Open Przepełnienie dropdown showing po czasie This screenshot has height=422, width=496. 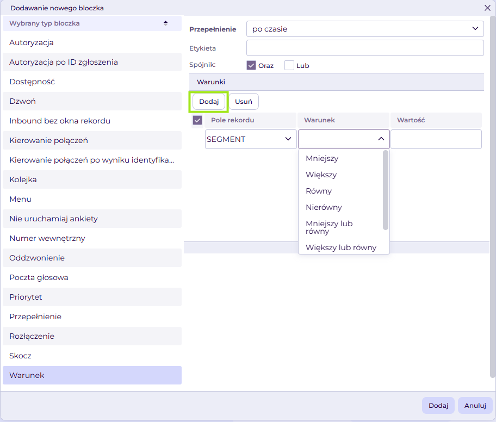coord(365,29)
